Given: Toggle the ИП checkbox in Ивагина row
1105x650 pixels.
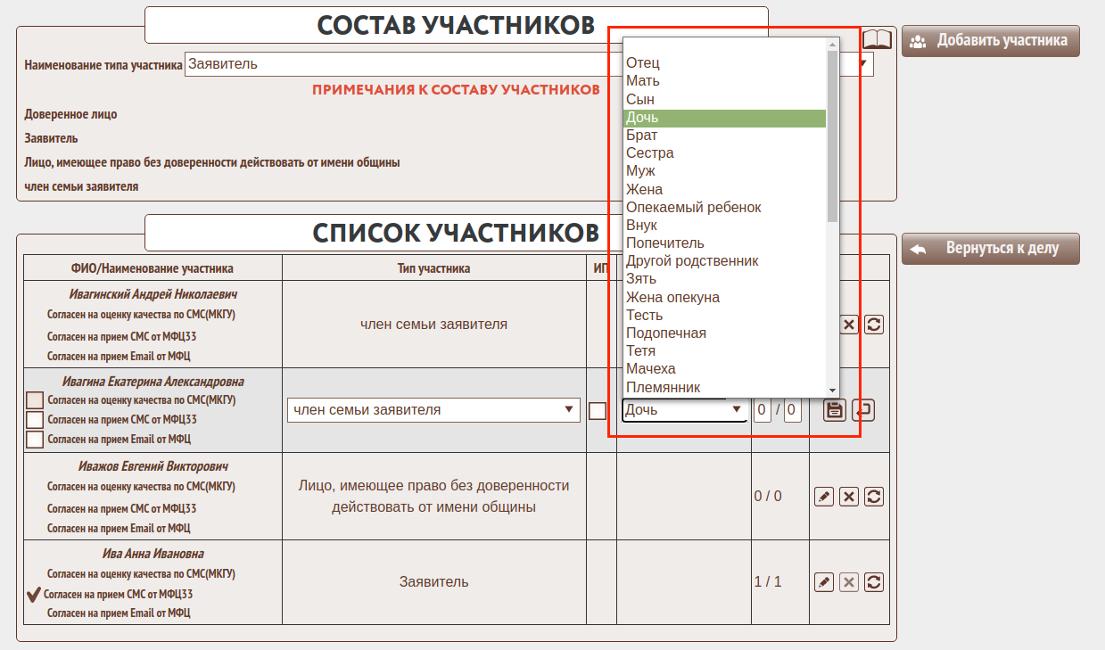Looking at the screenshot, I should 598,410.
